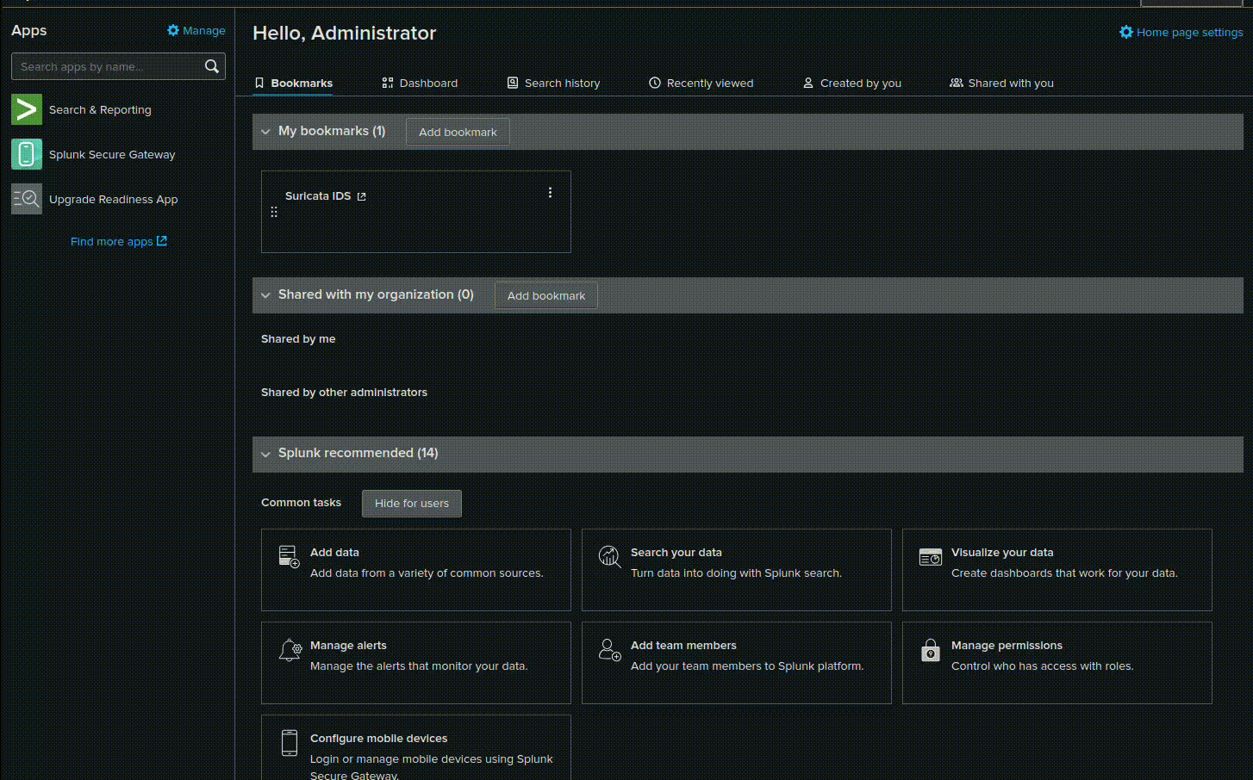Collapse the Shared with my organization section

265,295
